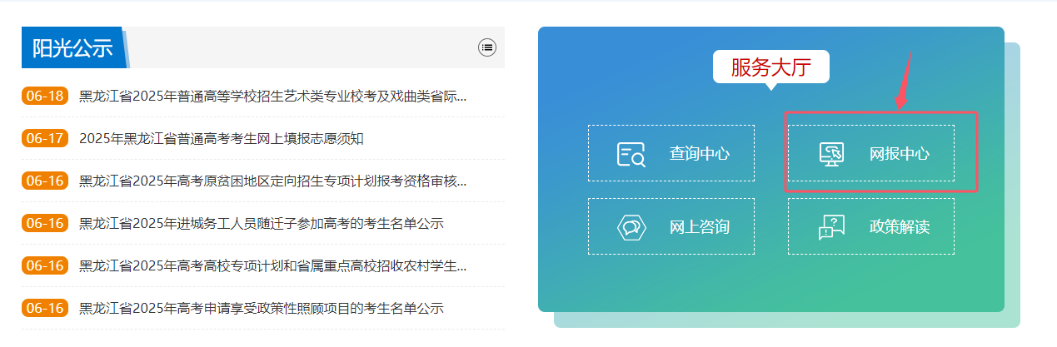Click the 网上咨询 chat bubble icon
Image resolution: width=1057 pixels, height=347 pixels.
[x=631, y=226]
